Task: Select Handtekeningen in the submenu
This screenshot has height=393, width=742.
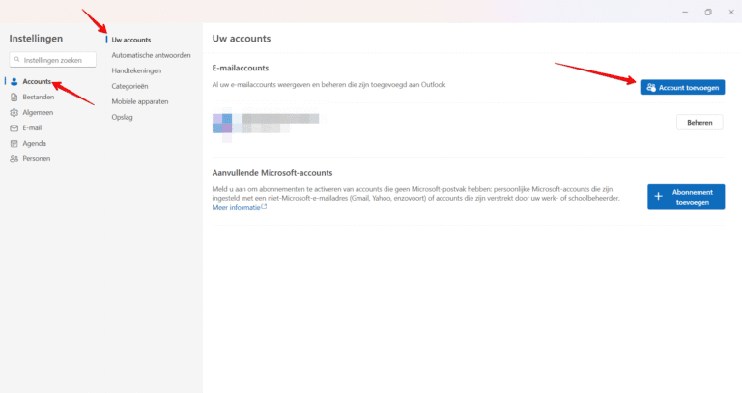Action: pyautogui.click(x=136, y=70)
